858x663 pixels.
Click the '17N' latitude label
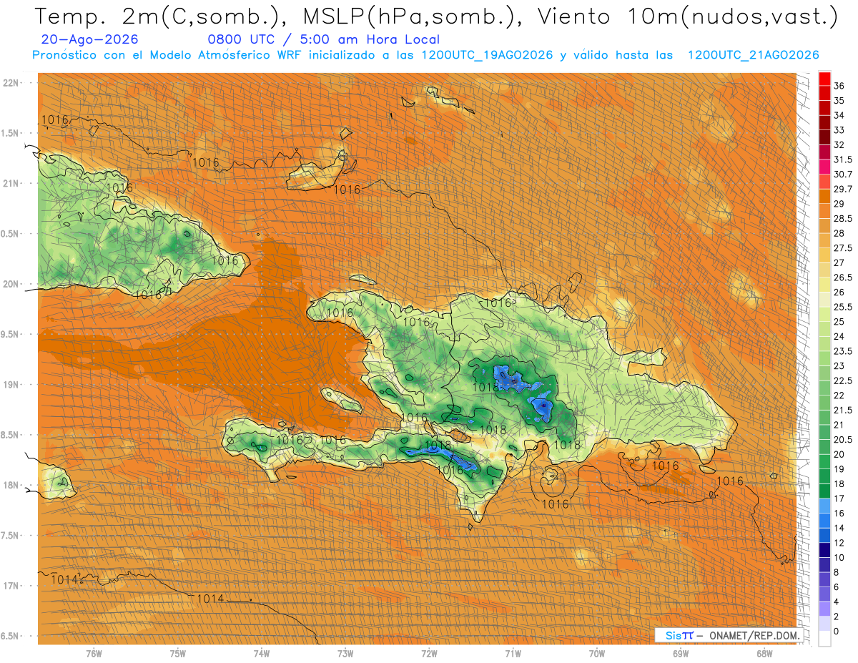point(12,586)
